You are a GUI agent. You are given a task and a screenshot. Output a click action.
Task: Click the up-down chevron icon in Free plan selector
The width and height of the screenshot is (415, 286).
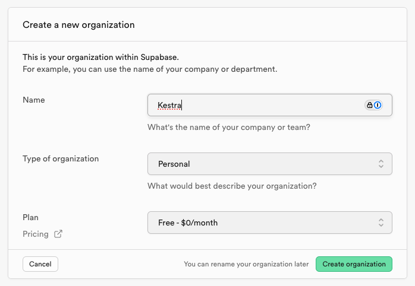click(x=381, y=223)
